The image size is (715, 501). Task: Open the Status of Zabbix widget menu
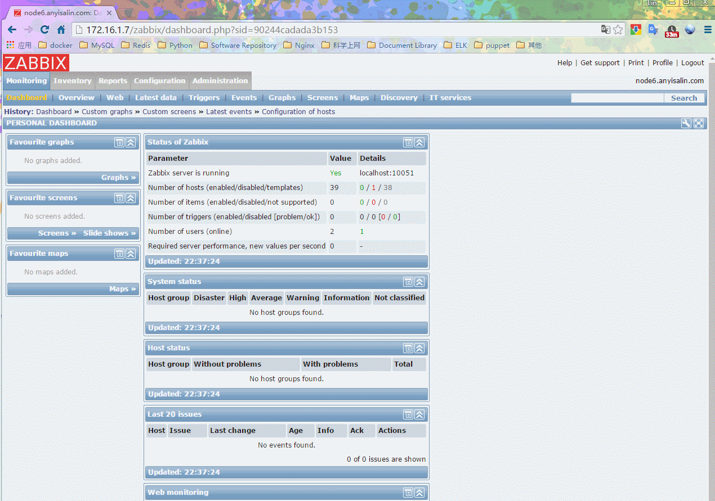408,142
